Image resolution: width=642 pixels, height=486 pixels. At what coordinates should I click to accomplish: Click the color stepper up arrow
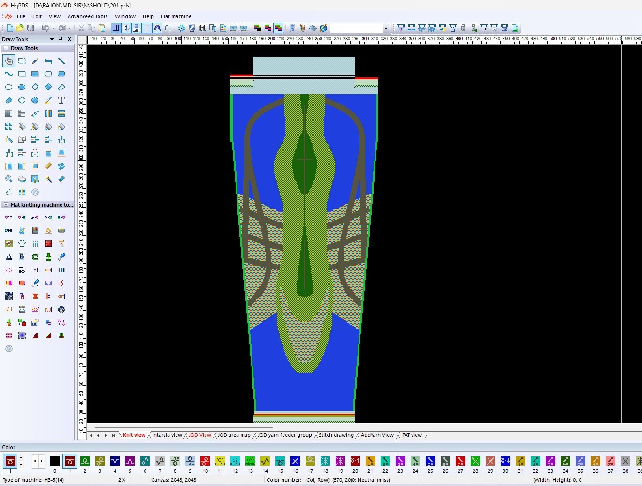[x=21, y=458]
